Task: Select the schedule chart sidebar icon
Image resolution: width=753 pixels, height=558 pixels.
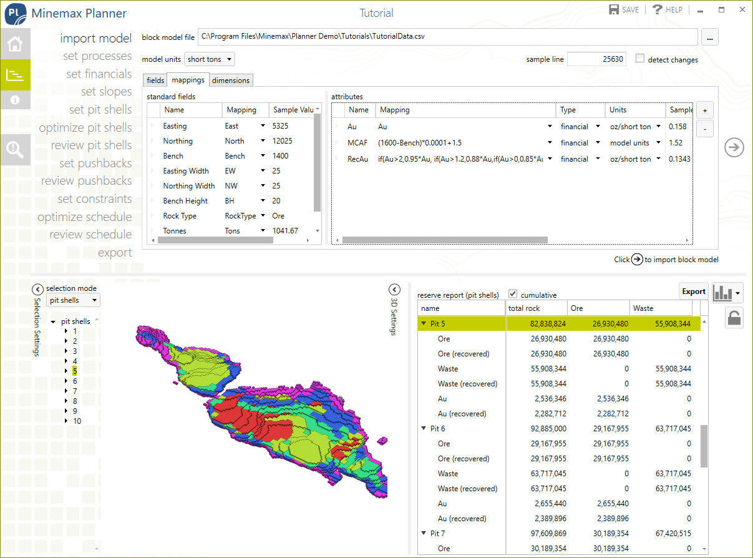Action: click(15, 76)
